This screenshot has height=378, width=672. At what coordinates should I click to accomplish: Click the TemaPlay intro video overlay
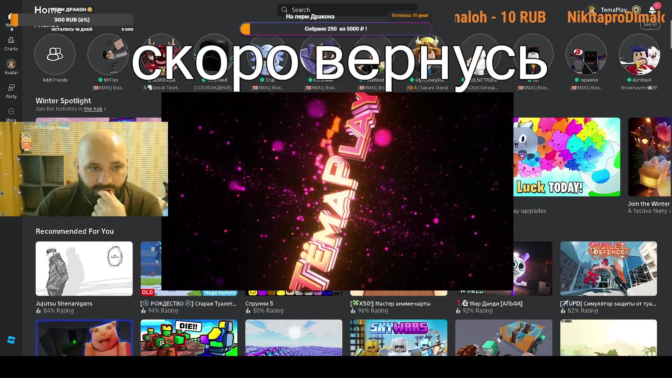pos(337,191)
